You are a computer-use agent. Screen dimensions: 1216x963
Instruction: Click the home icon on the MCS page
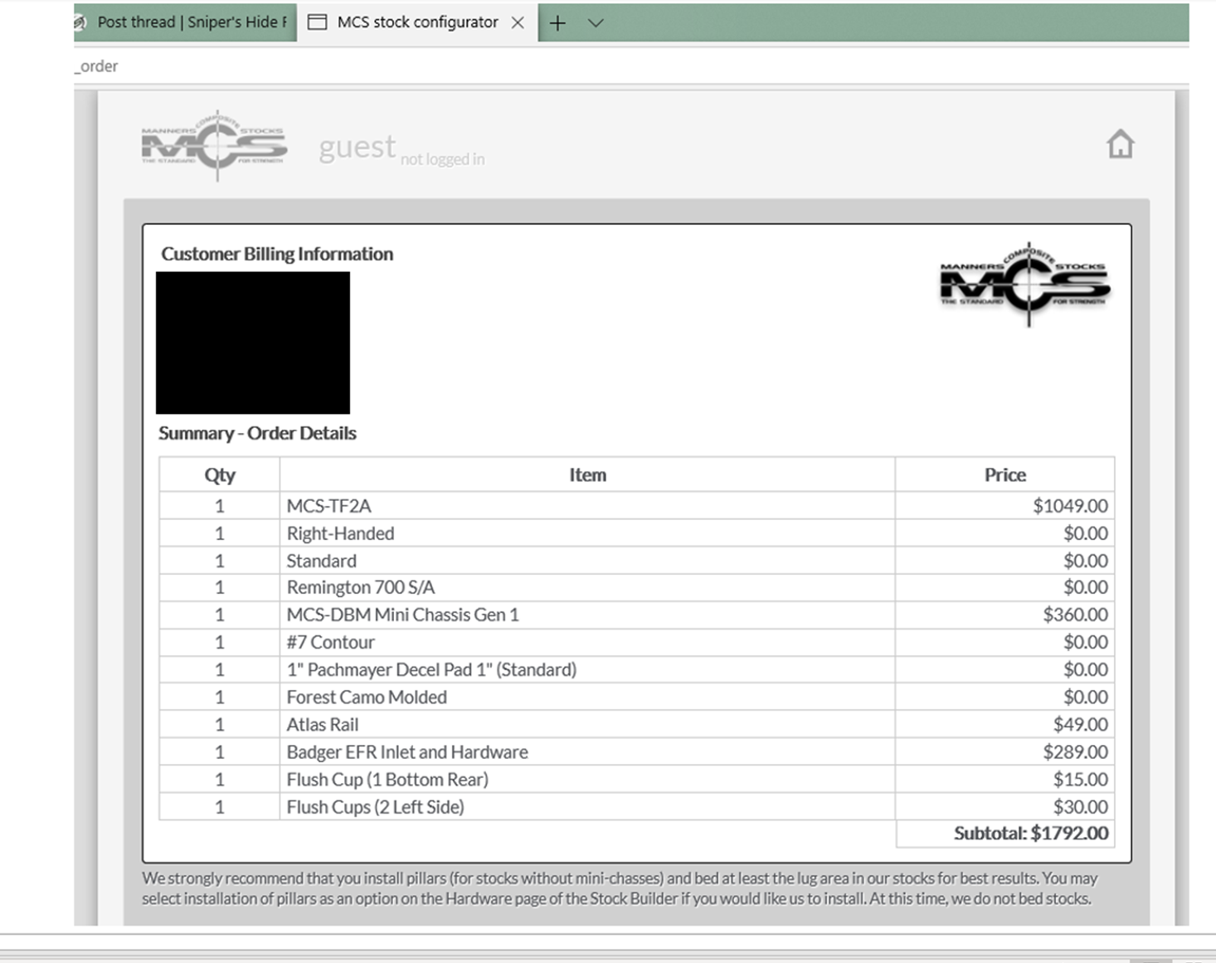click(1120, 144)
